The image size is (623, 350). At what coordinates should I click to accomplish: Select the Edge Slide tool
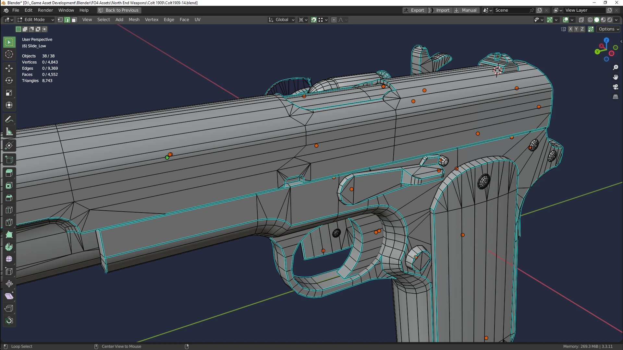[9, 272]
